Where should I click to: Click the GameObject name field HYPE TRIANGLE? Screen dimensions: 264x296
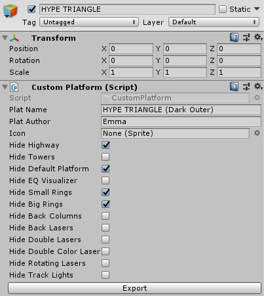pyautogui.click(x=127, y=9)
